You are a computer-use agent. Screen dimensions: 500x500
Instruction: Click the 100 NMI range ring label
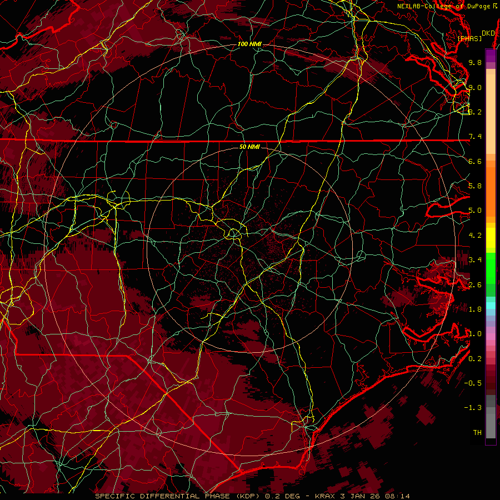click(249, 44)
